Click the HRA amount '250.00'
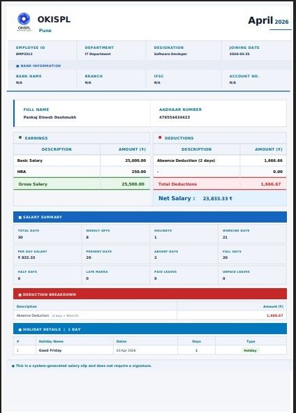The image size is (296, 413). 139,172
